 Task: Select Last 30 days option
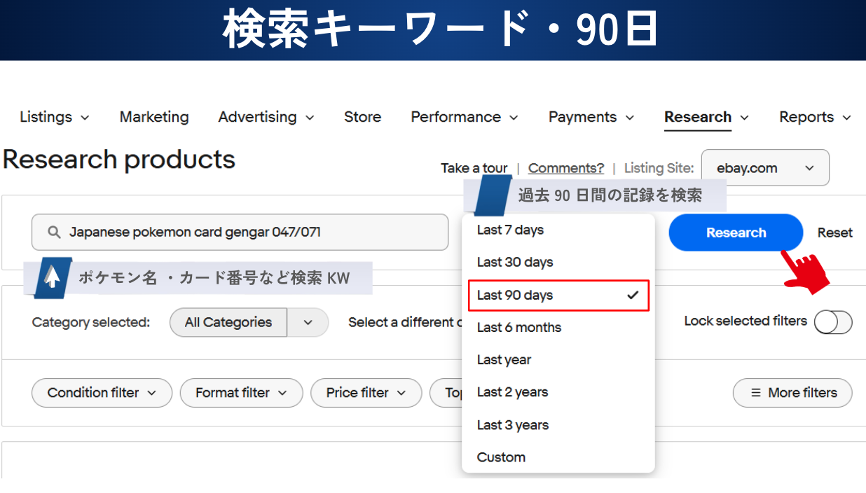(558, 262)
